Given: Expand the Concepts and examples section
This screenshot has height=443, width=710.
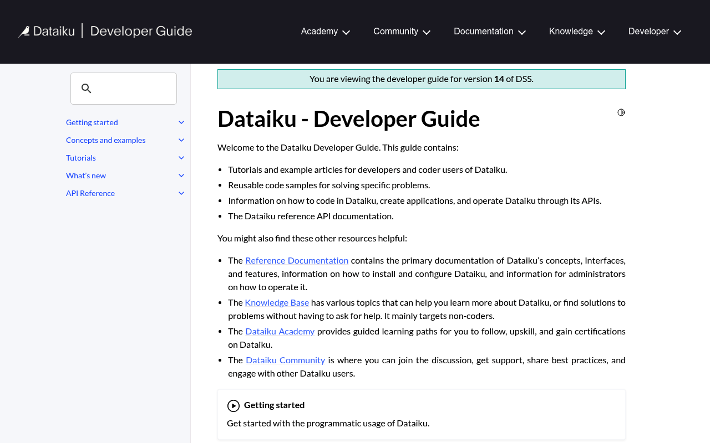Looking at the screenshot, I should point(181,140).
